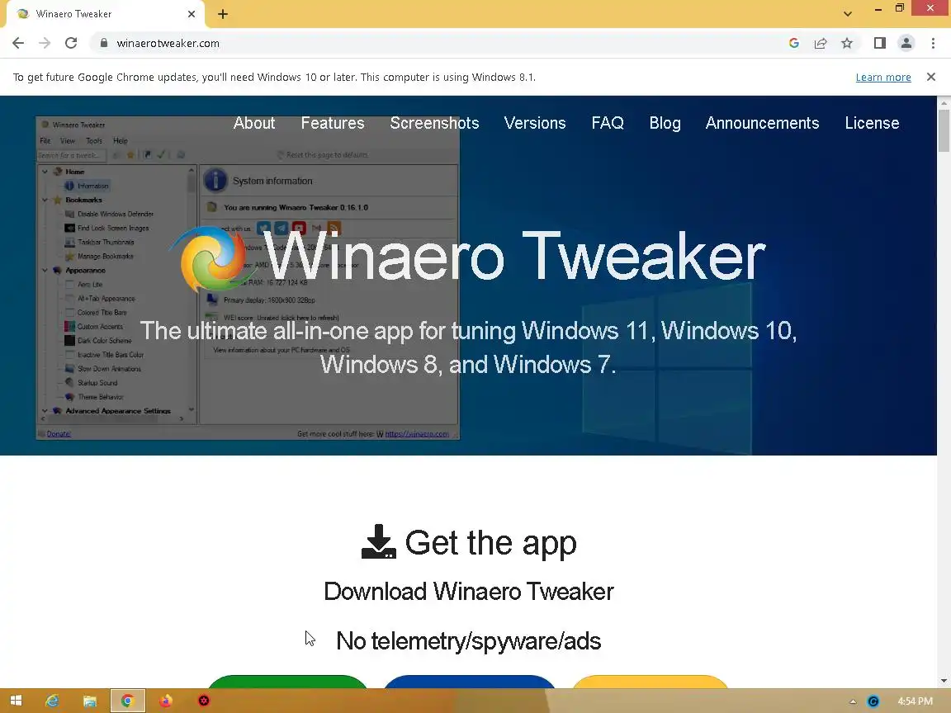Click the Winaero Tweaker swirl logo
Viewport: 951px width, 713px height.
tap(213, 259)
